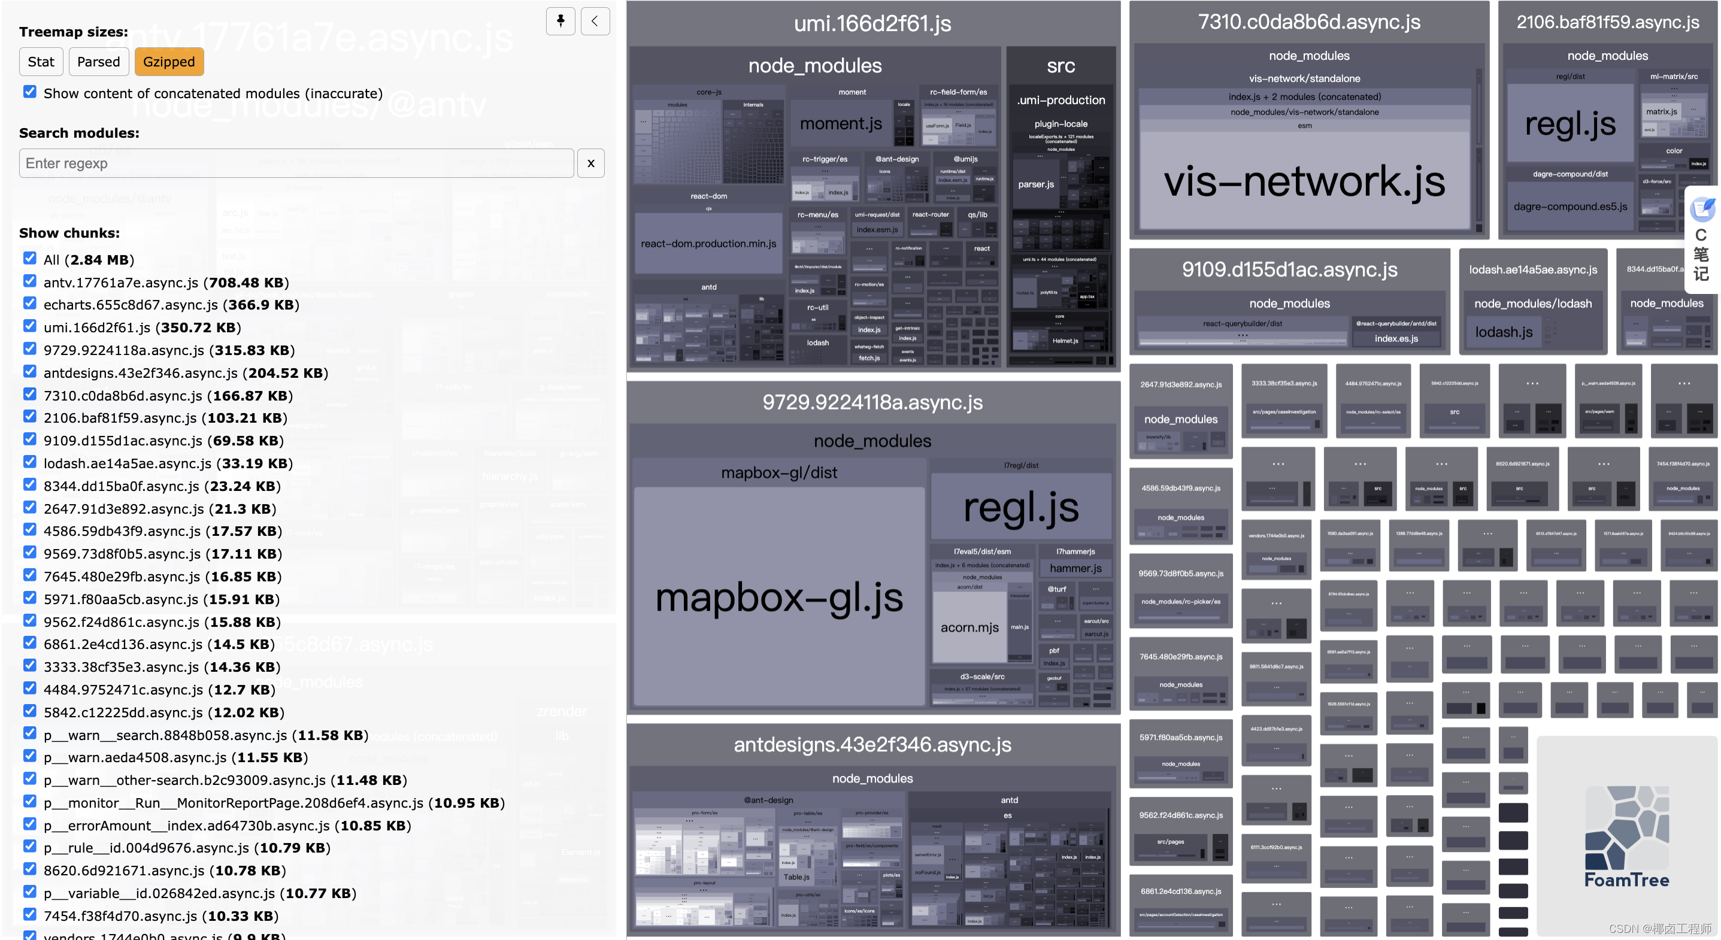Click the antdesigns.43e2f346.async.js chunk header
Screen dimensions: 1721x940
coord(872,744)
